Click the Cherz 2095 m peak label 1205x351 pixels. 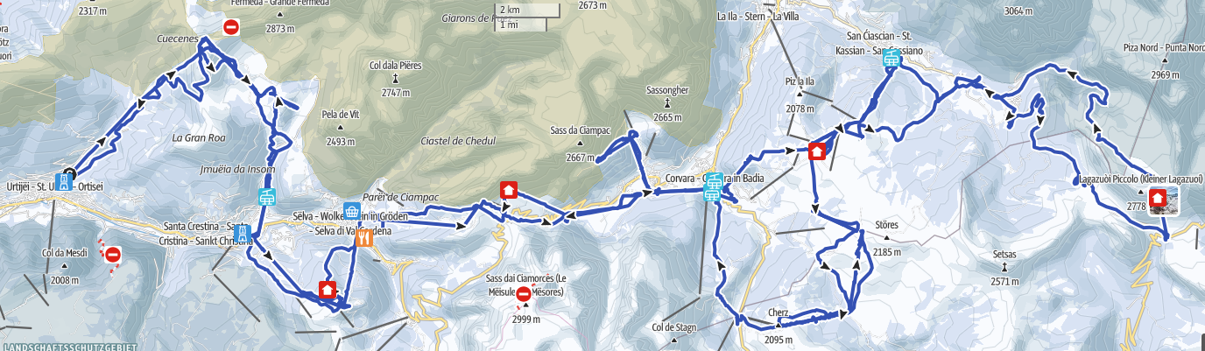[x=778, y=326]
